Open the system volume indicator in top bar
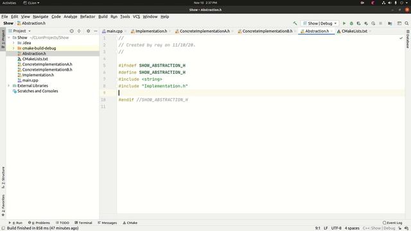The height and width of the screenshot is (231, 411). (390, 3)
